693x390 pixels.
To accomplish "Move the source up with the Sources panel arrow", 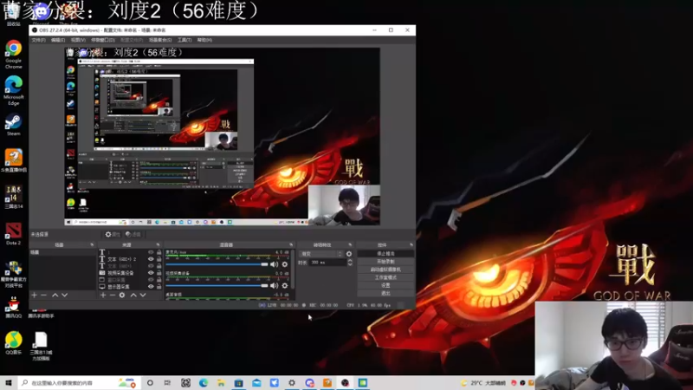I will coord(133,295).
